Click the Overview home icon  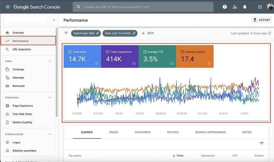pyautogui.click(x=7, y=33)
